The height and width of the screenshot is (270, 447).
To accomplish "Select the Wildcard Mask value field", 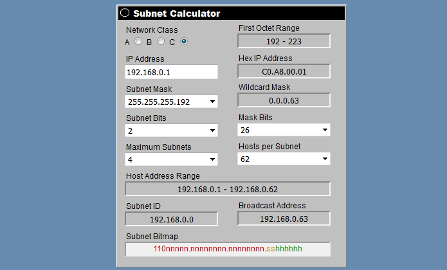I will pyautogui.click(x=284, y=100).
